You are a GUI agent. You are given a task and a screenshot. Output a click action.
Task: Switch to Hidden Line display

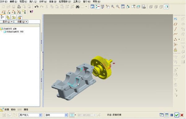click(x=156, y=7)
